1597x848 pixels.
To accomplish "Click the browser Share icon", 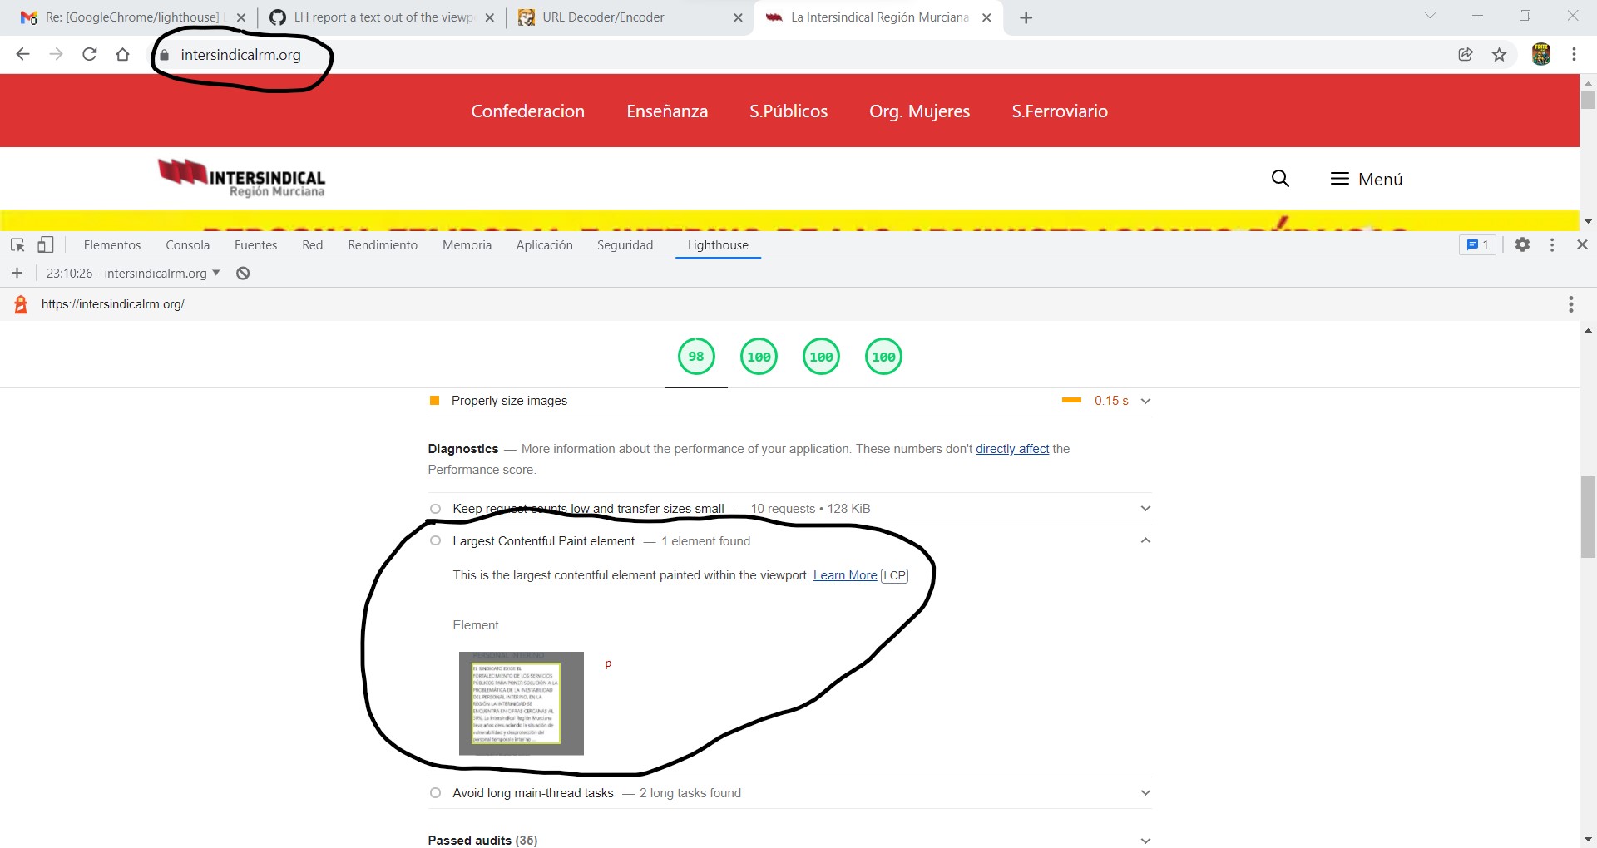I will (1465, 53).
